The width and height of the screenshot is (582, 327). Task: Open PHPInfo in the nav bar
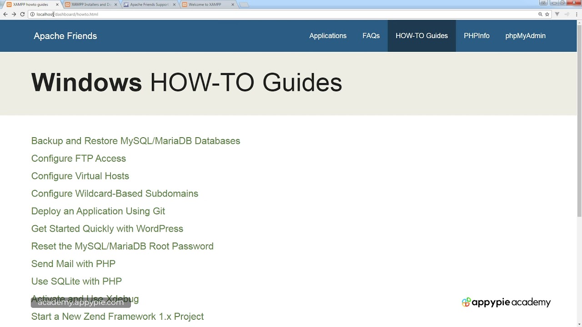pyautogui.click(x=477, y=36)
